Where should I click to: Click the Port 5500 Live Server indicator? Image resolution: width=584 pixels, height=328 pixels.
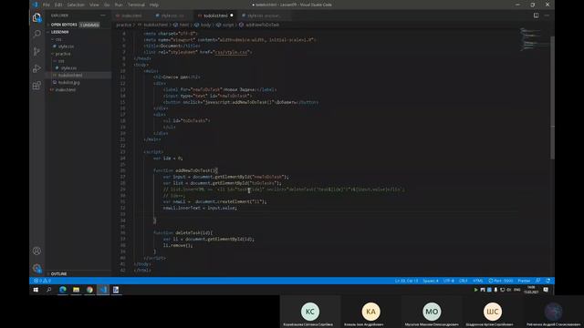(501, 281)
